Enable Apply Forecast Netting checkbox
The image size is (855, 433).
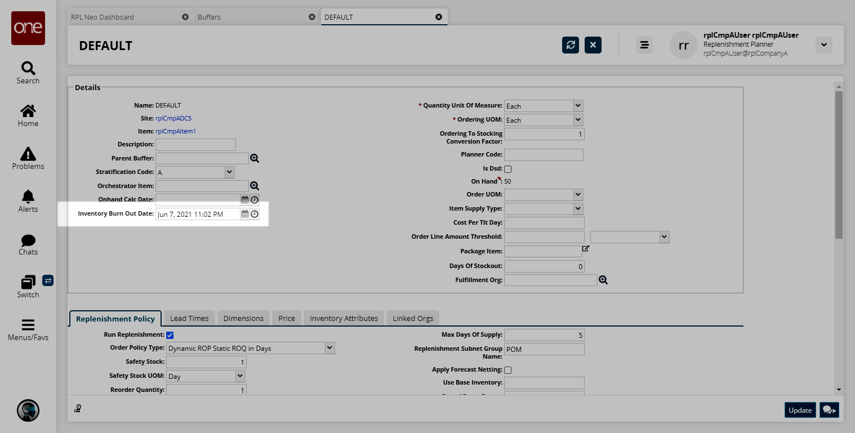(507, 370)
